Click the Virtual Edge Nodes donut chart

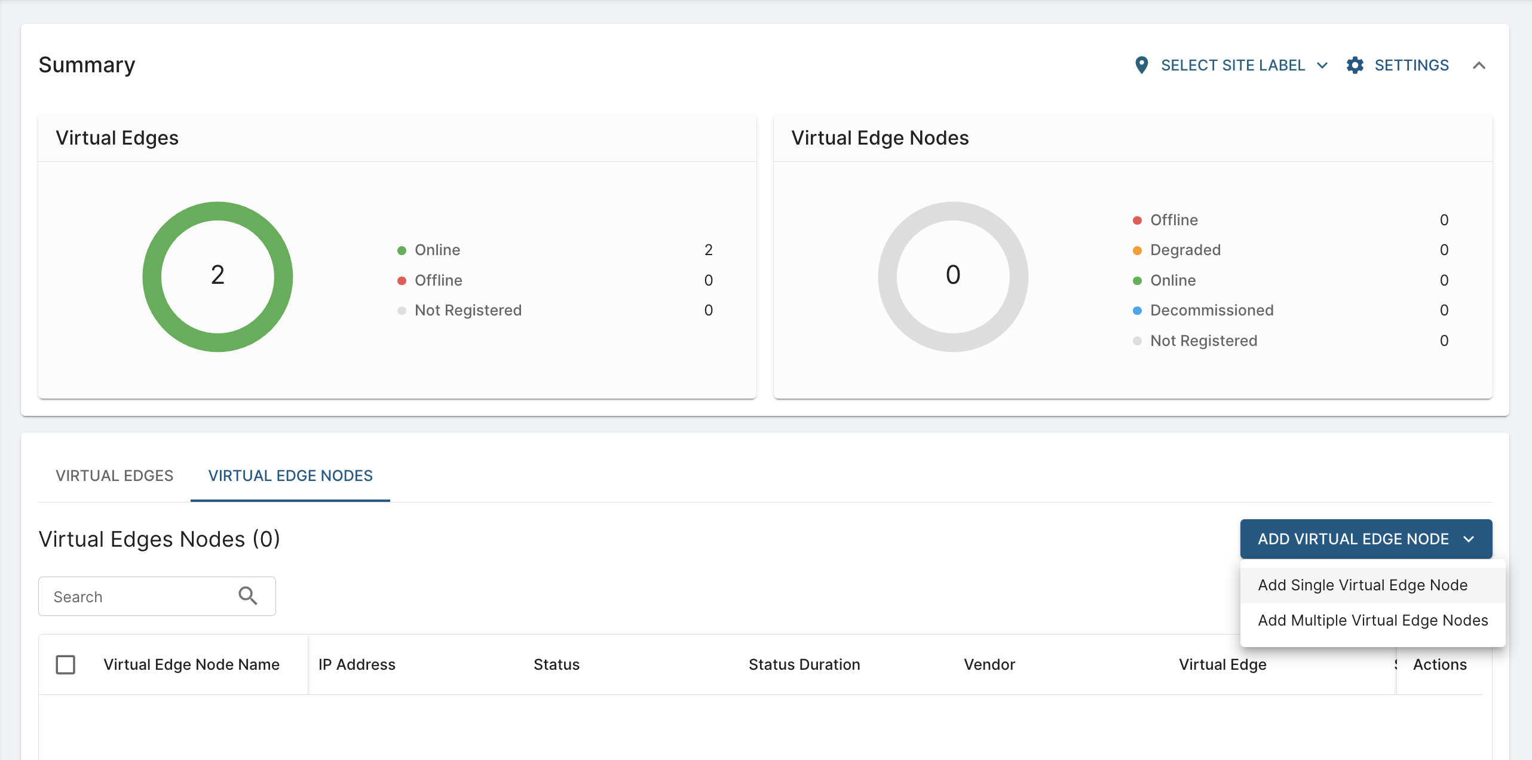click(953, 277)
